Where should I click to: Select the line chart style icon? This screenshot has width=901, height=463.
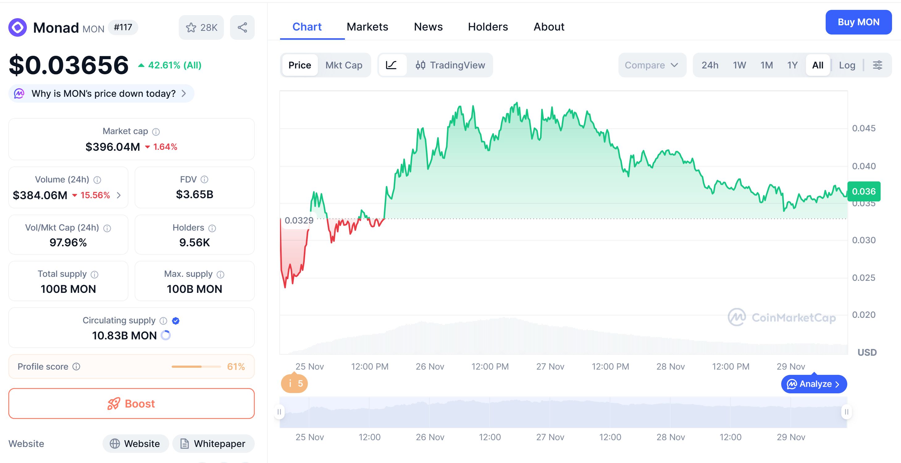coord(392,65)
